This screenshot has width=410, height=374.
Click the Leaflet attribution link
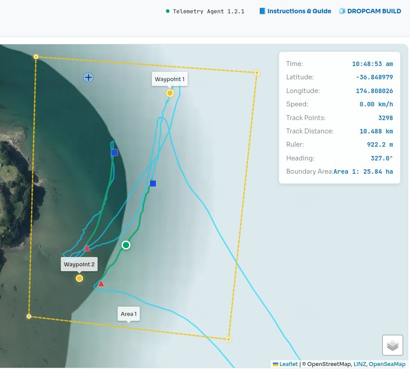288,364
